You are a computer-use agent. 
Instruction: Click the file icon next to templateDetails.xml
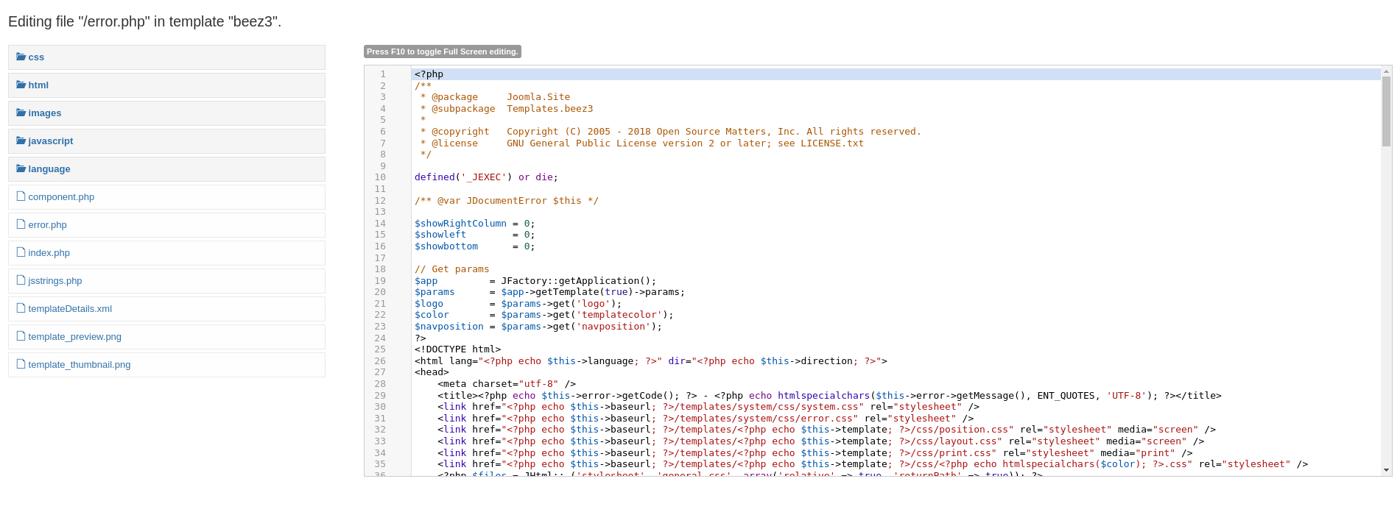click(21, 308)
